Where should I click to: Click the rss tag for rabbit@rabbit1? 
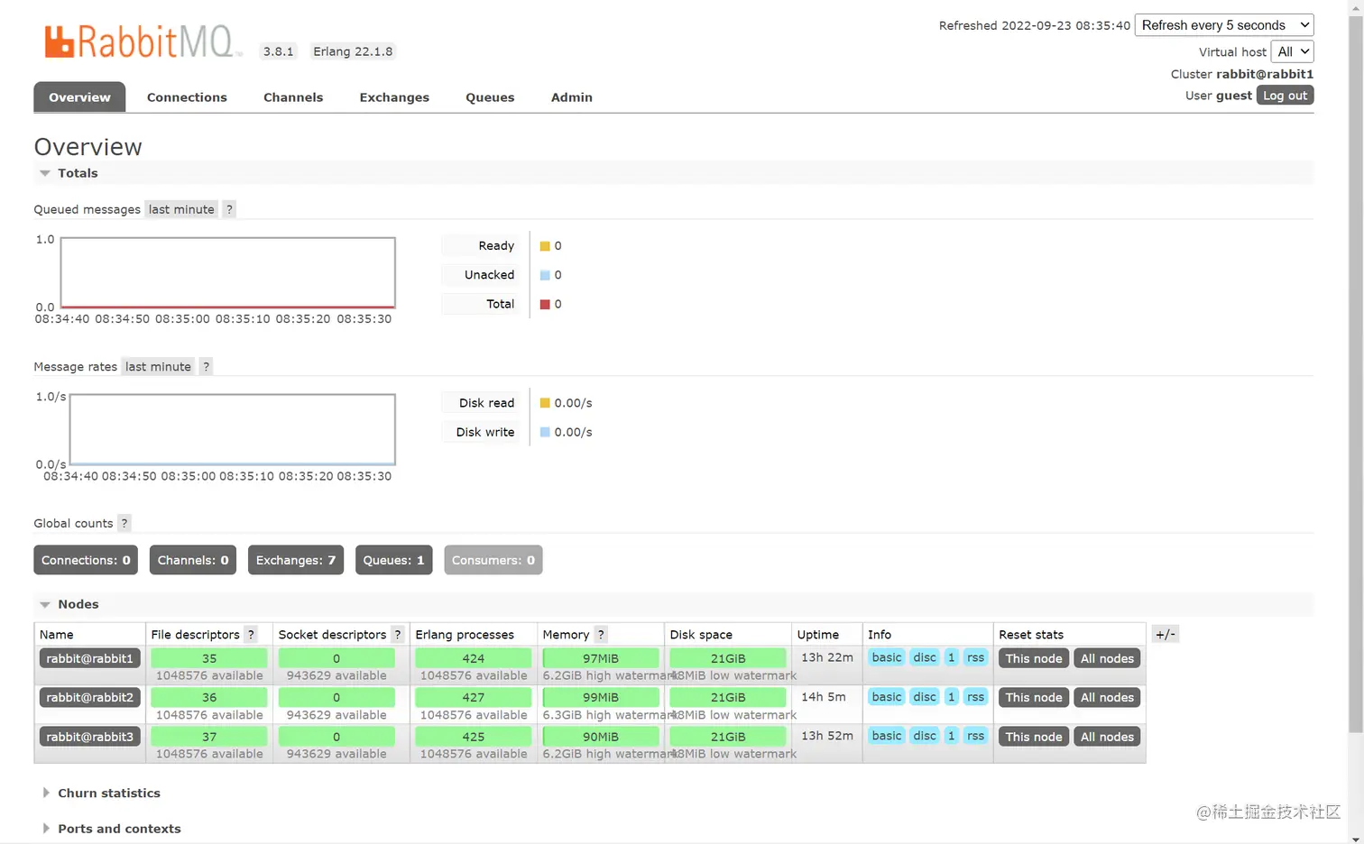[x=975, y=657]
